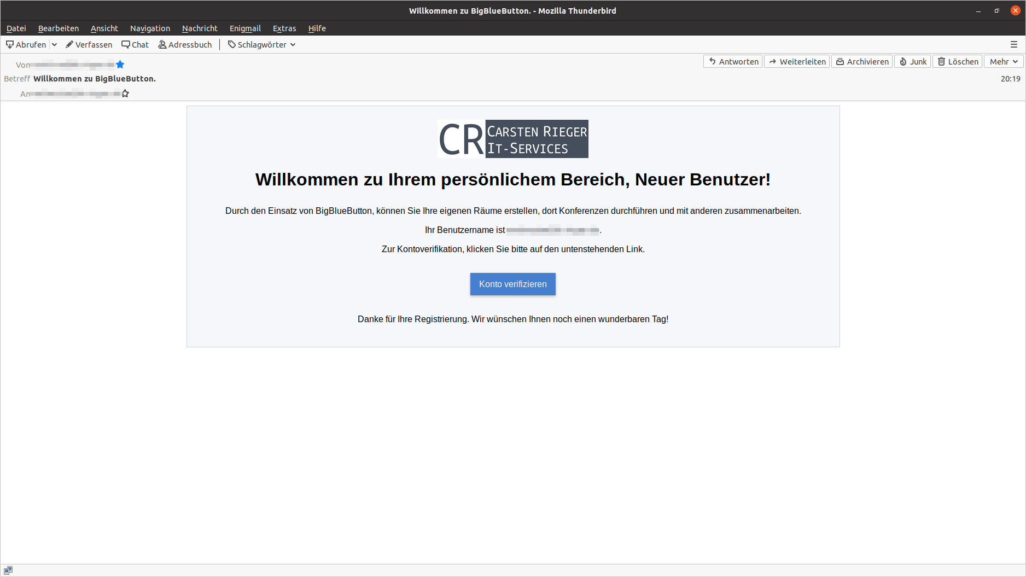This screenshot has width=1026, height=577.
Task: Open the Hilfe menu
Action: [x=317, y=28]
